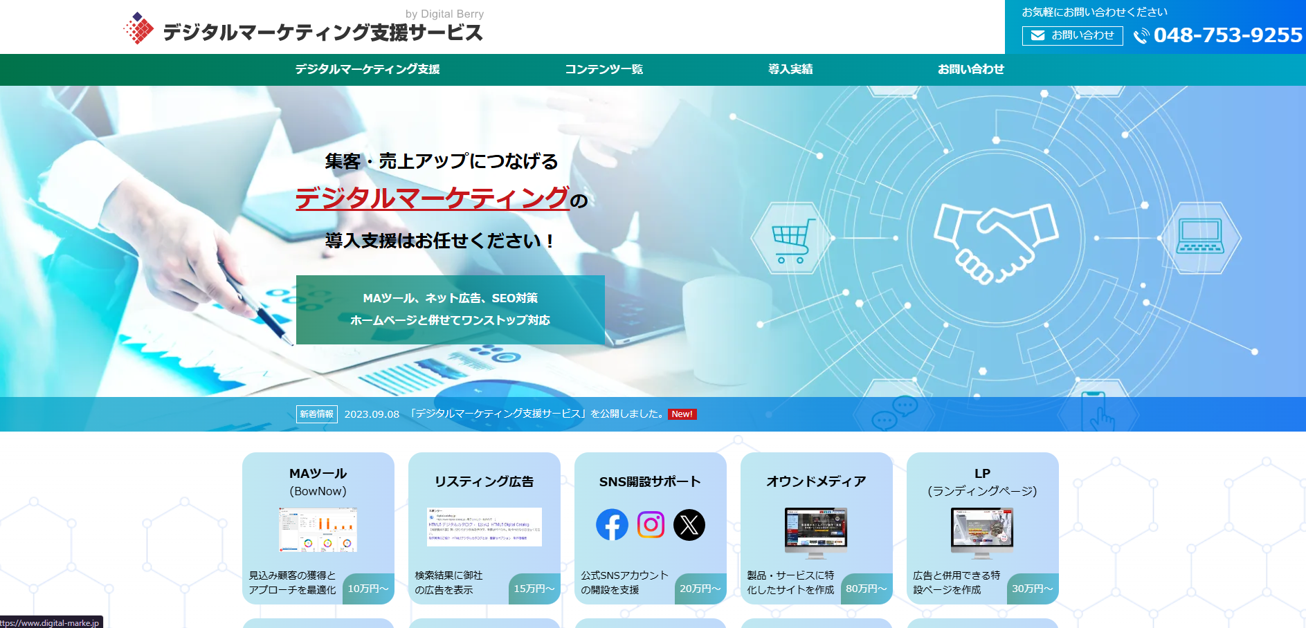Screen dimensions: 1306x628
Task: Go to the 導入実績 menu item
Action: [x=790, y=69]
